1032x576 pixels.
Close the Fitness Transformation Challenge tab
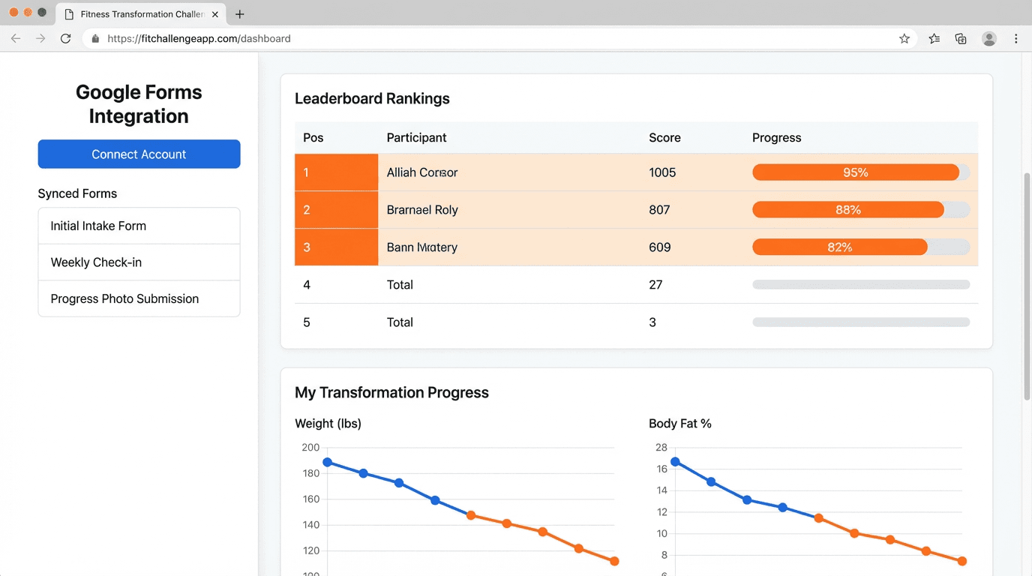[x=215, y=14]
